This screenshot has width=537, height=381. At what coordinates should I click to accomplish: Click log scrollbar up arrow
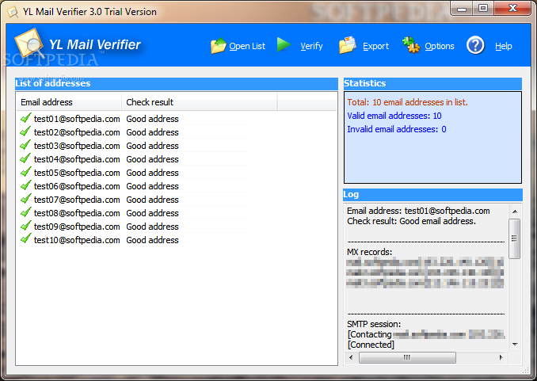tap(515, 211)
